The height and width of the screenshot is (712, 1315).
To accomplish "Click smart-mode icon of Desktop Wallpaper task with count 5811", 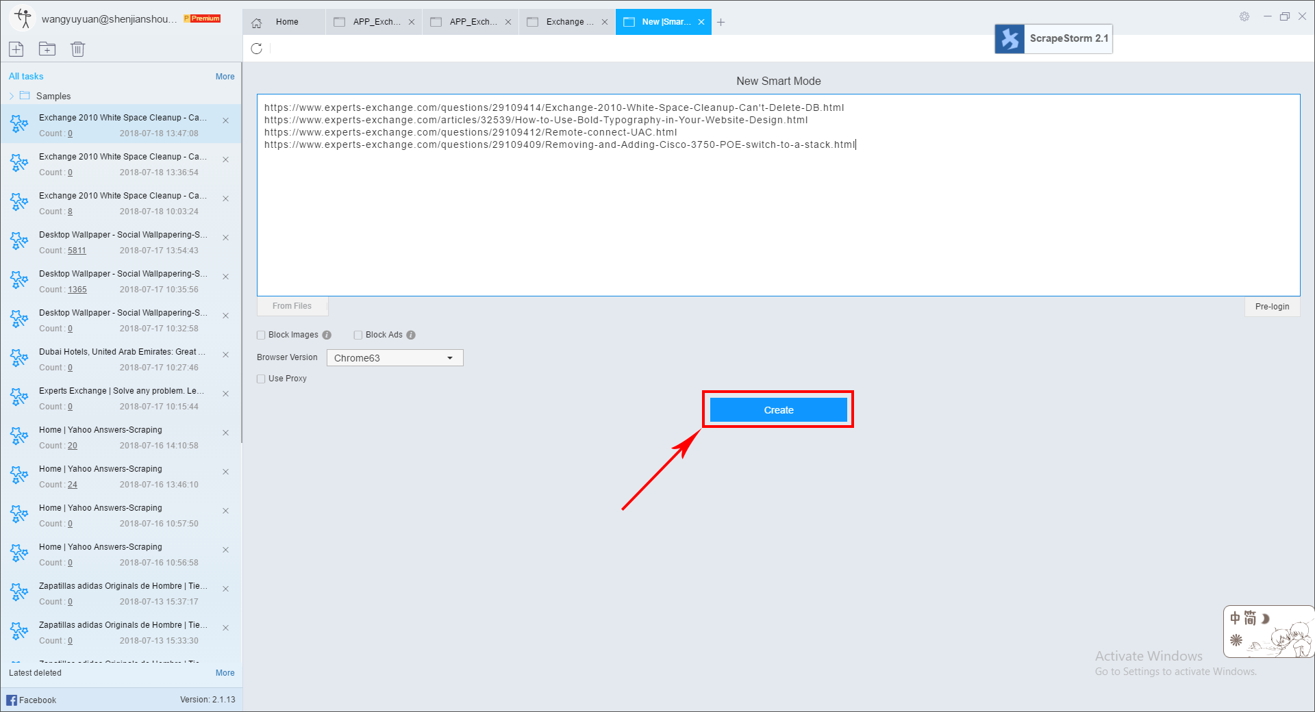I will 19,242.
